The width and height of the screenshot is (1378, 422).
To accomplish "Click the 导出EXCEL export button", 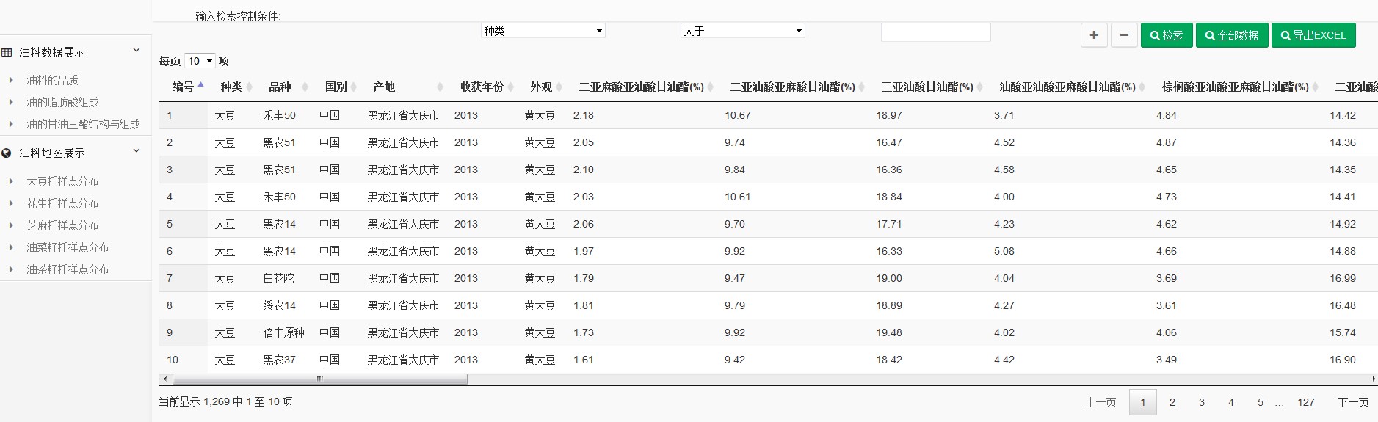I will (1313, 35).
